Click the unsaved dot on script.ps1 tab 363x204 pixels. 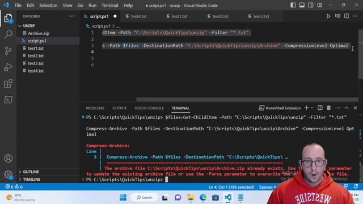click(x=115, y=16)
